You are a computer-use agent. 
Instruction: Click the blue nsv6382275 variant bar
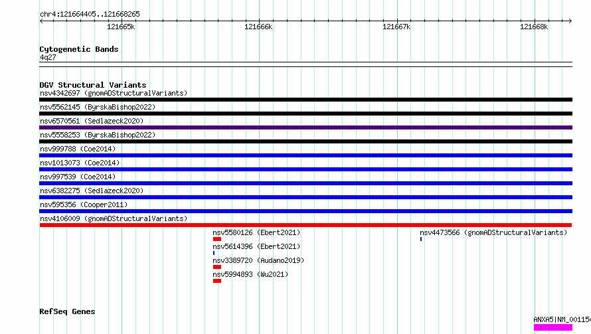coord(305,197)
